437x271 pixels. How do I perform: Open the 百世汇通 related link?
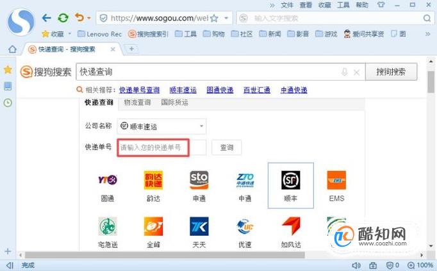257,90
